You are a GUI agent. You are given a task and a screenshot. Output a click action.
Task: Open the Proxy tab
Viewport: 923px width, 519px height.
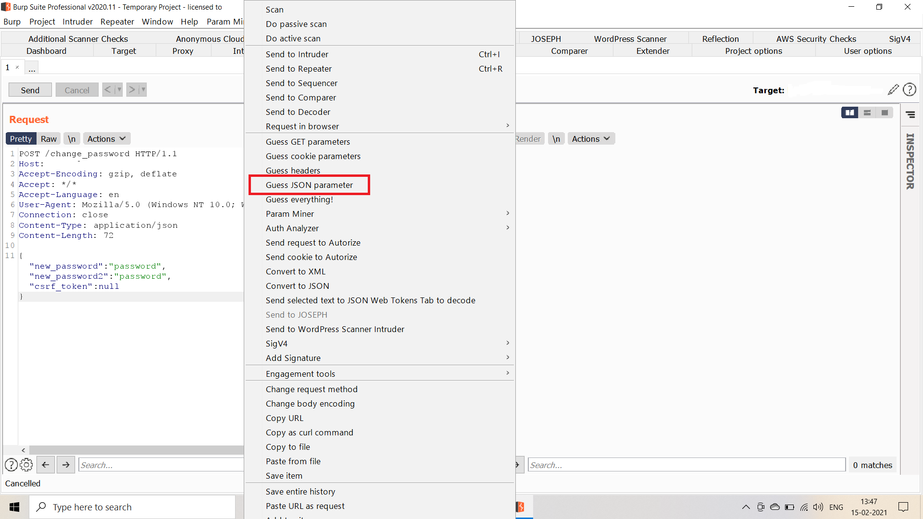coord(183,51)
